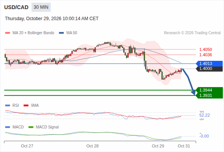
Task: Click the 1.4000 current price tag
Action: (x=209, y=69)
